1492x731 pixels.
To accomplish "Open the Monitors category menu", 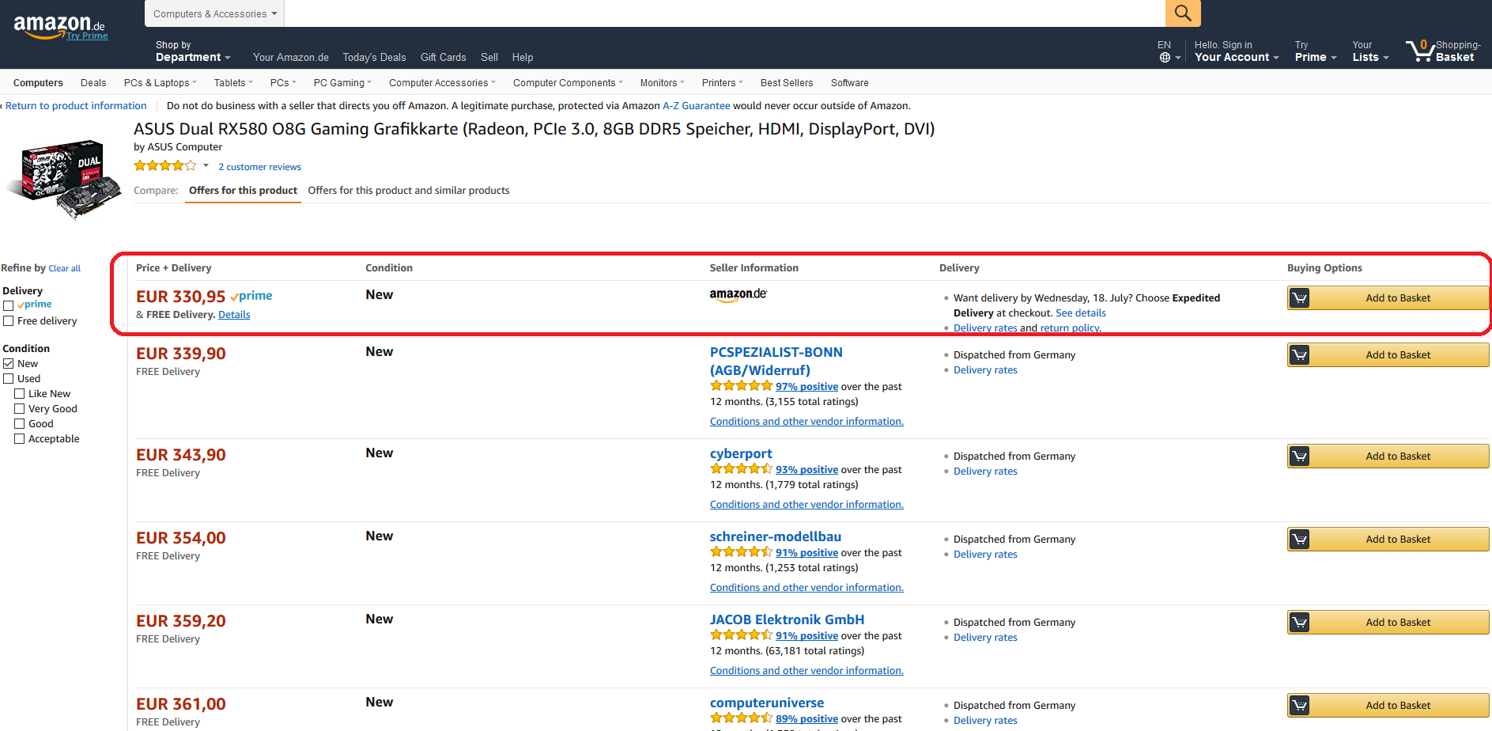I will [663, 83].
